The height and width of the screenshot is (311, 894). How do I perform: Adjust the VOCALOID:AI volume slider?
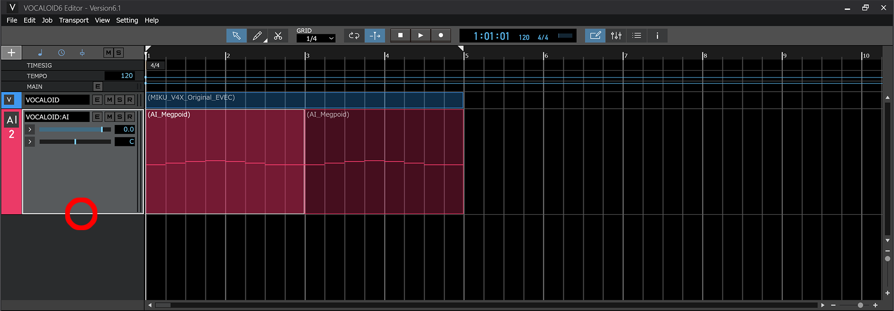[x=75, y=130]
